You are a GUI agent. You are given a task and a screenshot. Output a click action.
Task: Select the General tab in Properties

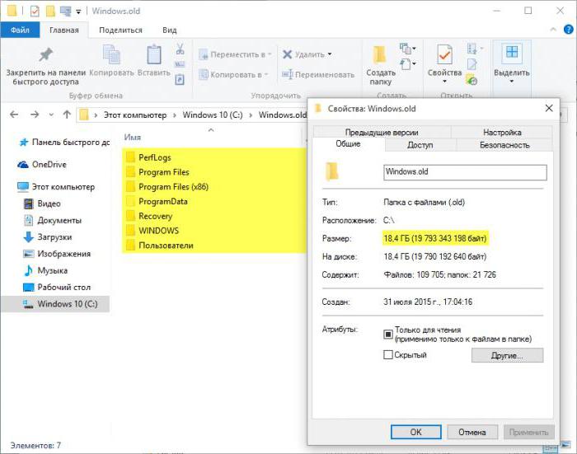point(348,144)
